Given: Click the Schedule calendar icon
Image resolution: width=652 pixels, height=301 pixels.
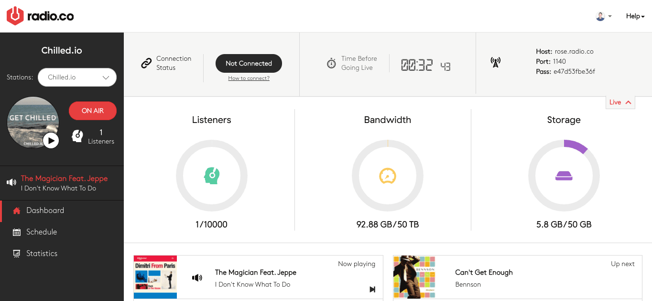Looking at the screenshot, I should (17, 232).
